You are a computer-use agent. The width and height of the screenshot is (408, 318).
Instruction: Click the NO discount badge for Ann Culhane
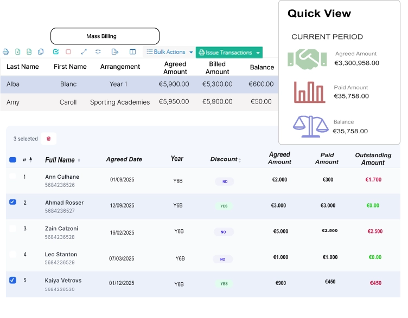pos(225,181)
